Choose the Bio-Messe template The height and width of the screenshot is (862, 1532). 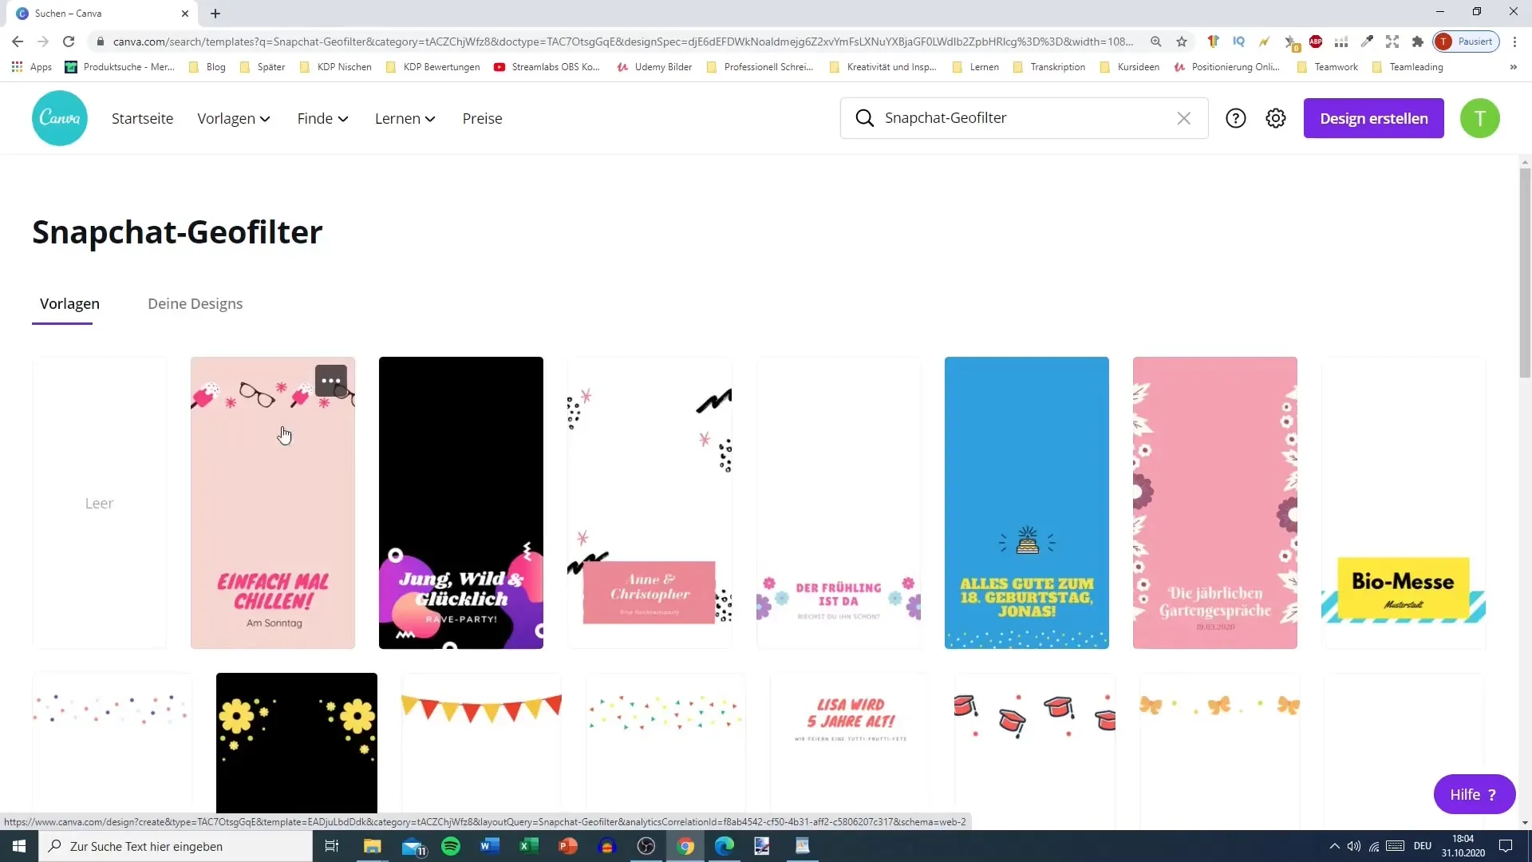[1404, 503]
